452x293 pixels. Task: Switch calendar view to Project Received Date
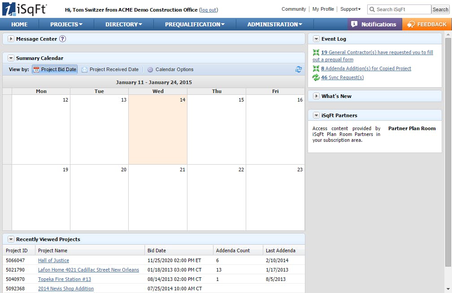pos(110,69)
